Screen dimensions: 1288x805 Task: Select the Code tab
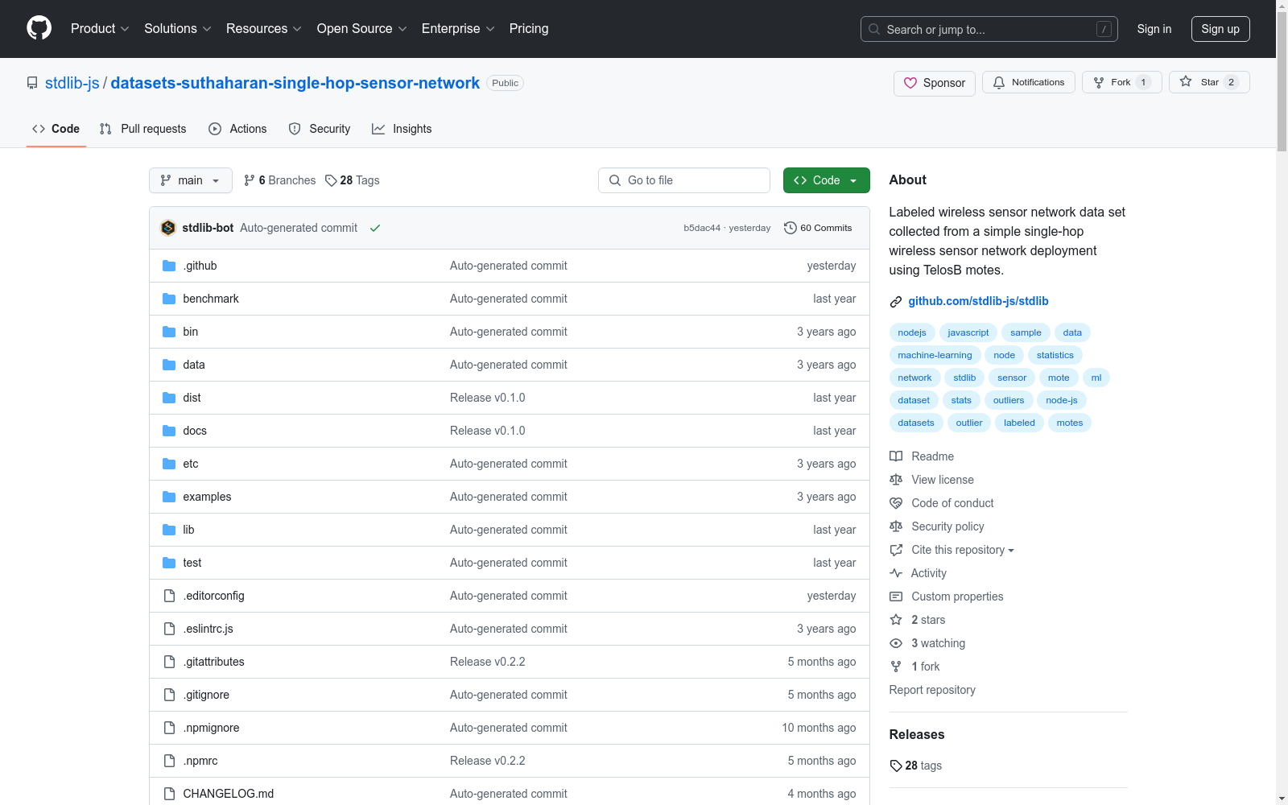coord(56,129)
